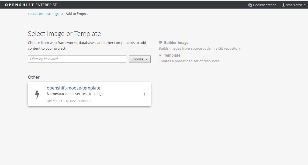Image resolution: width=308 pixels, height=165 pixels.
Task: Click the Template legend label
Action: pyautogui.click(x=172, y=55)
